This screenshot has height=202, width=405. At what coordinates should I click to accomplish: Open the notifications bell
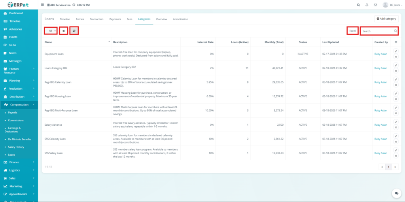(367, 5)
